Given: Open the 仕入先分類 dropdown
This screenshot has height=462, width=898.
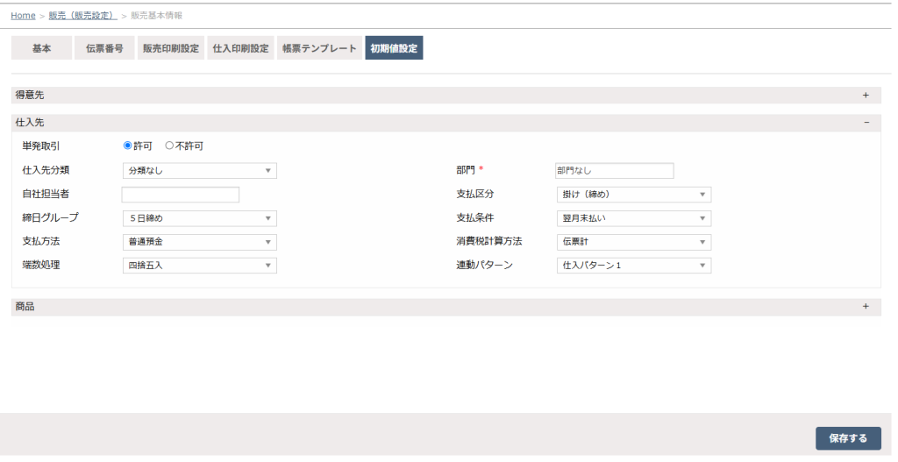Looking at the screenshot, I should 200,171.
